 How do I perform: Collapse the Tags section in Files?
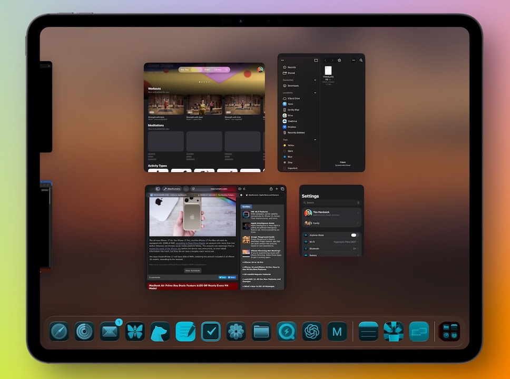(315, 140)
